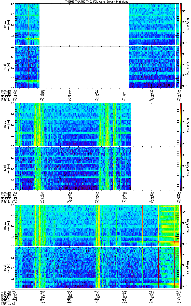Click the R_RE_SM label under THD panels
This screenshot has width=191, height=306.
(x=5, y=202)
